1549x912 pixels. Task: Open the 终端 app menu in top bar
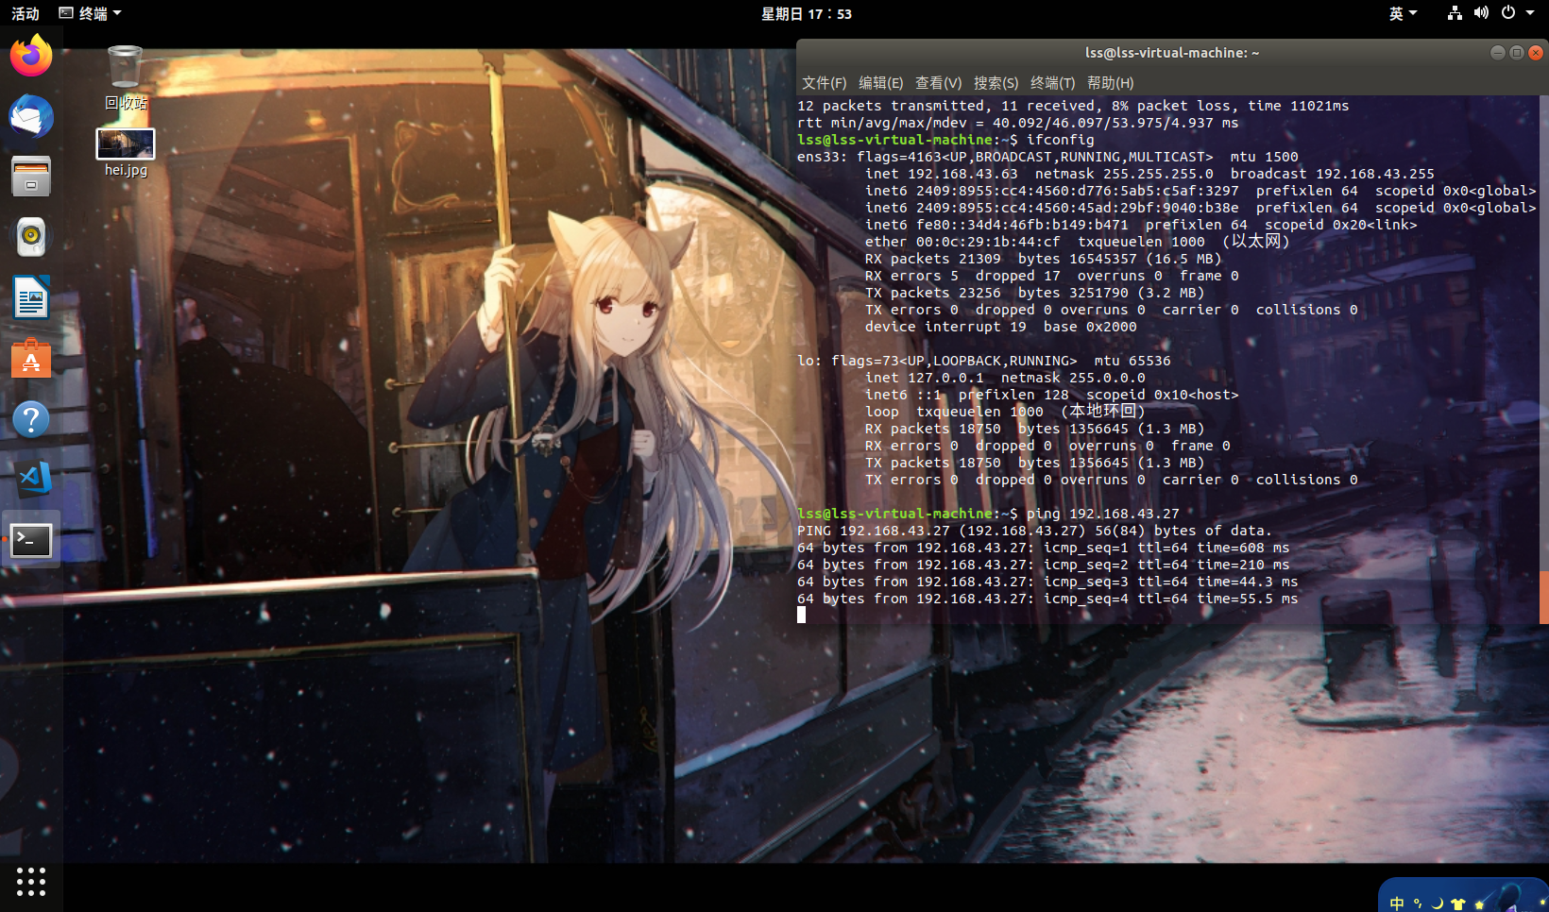point(91,13)
